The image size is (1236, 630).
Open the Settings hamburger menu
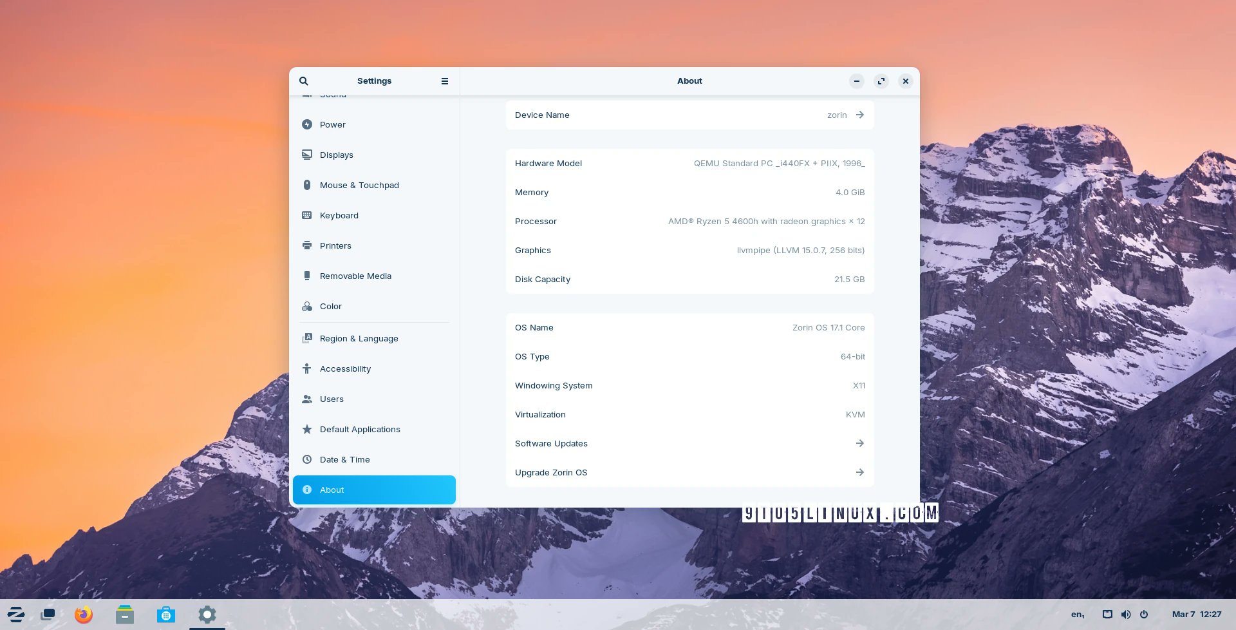[x=444, y=81]
